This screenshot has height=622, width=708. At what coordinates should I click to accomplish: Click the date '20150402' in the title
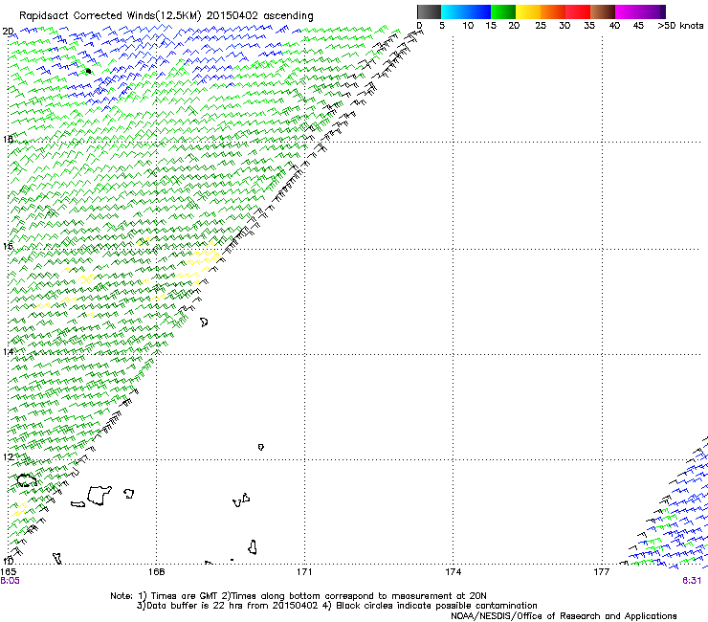pyautogui.click(x=232, y=15)
